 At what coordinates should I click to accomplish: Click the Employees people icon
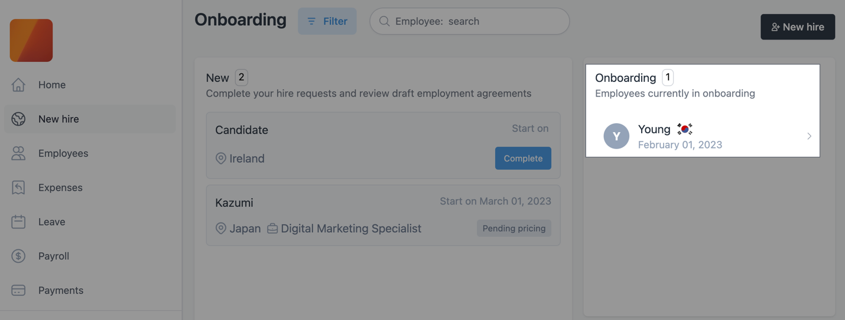pyautogui.click(x=18, y=153)
